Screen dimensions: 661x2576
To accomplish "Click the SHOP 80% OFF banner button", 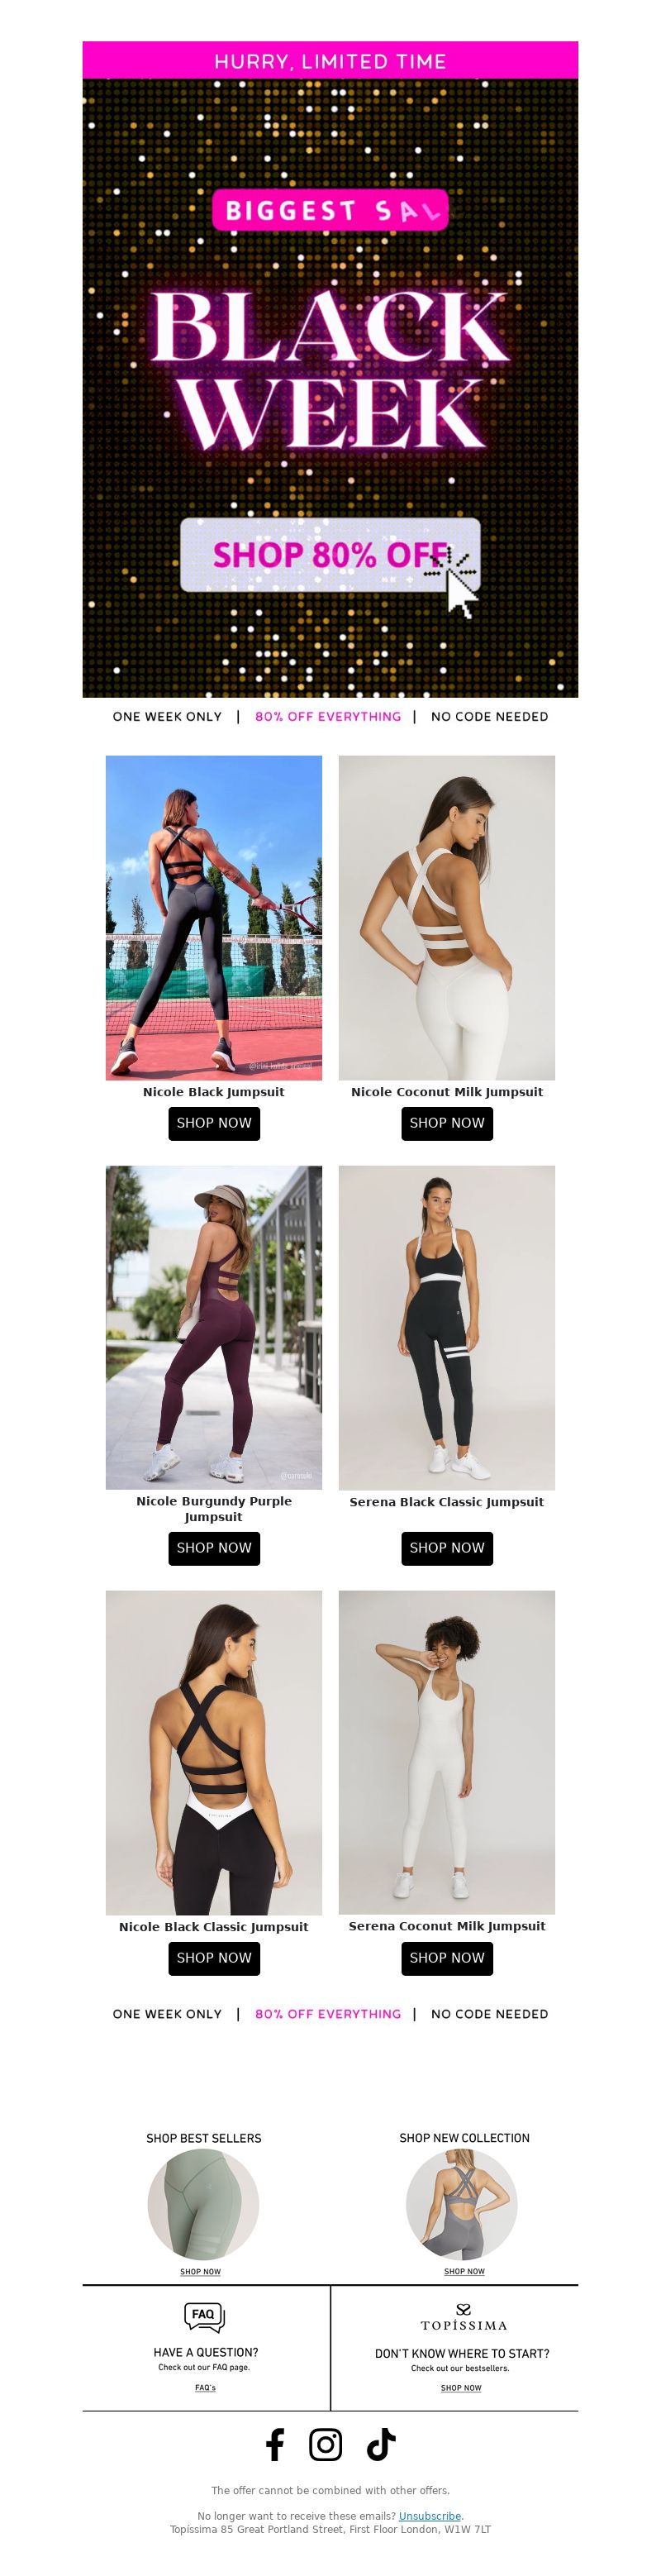I will 330,554.
